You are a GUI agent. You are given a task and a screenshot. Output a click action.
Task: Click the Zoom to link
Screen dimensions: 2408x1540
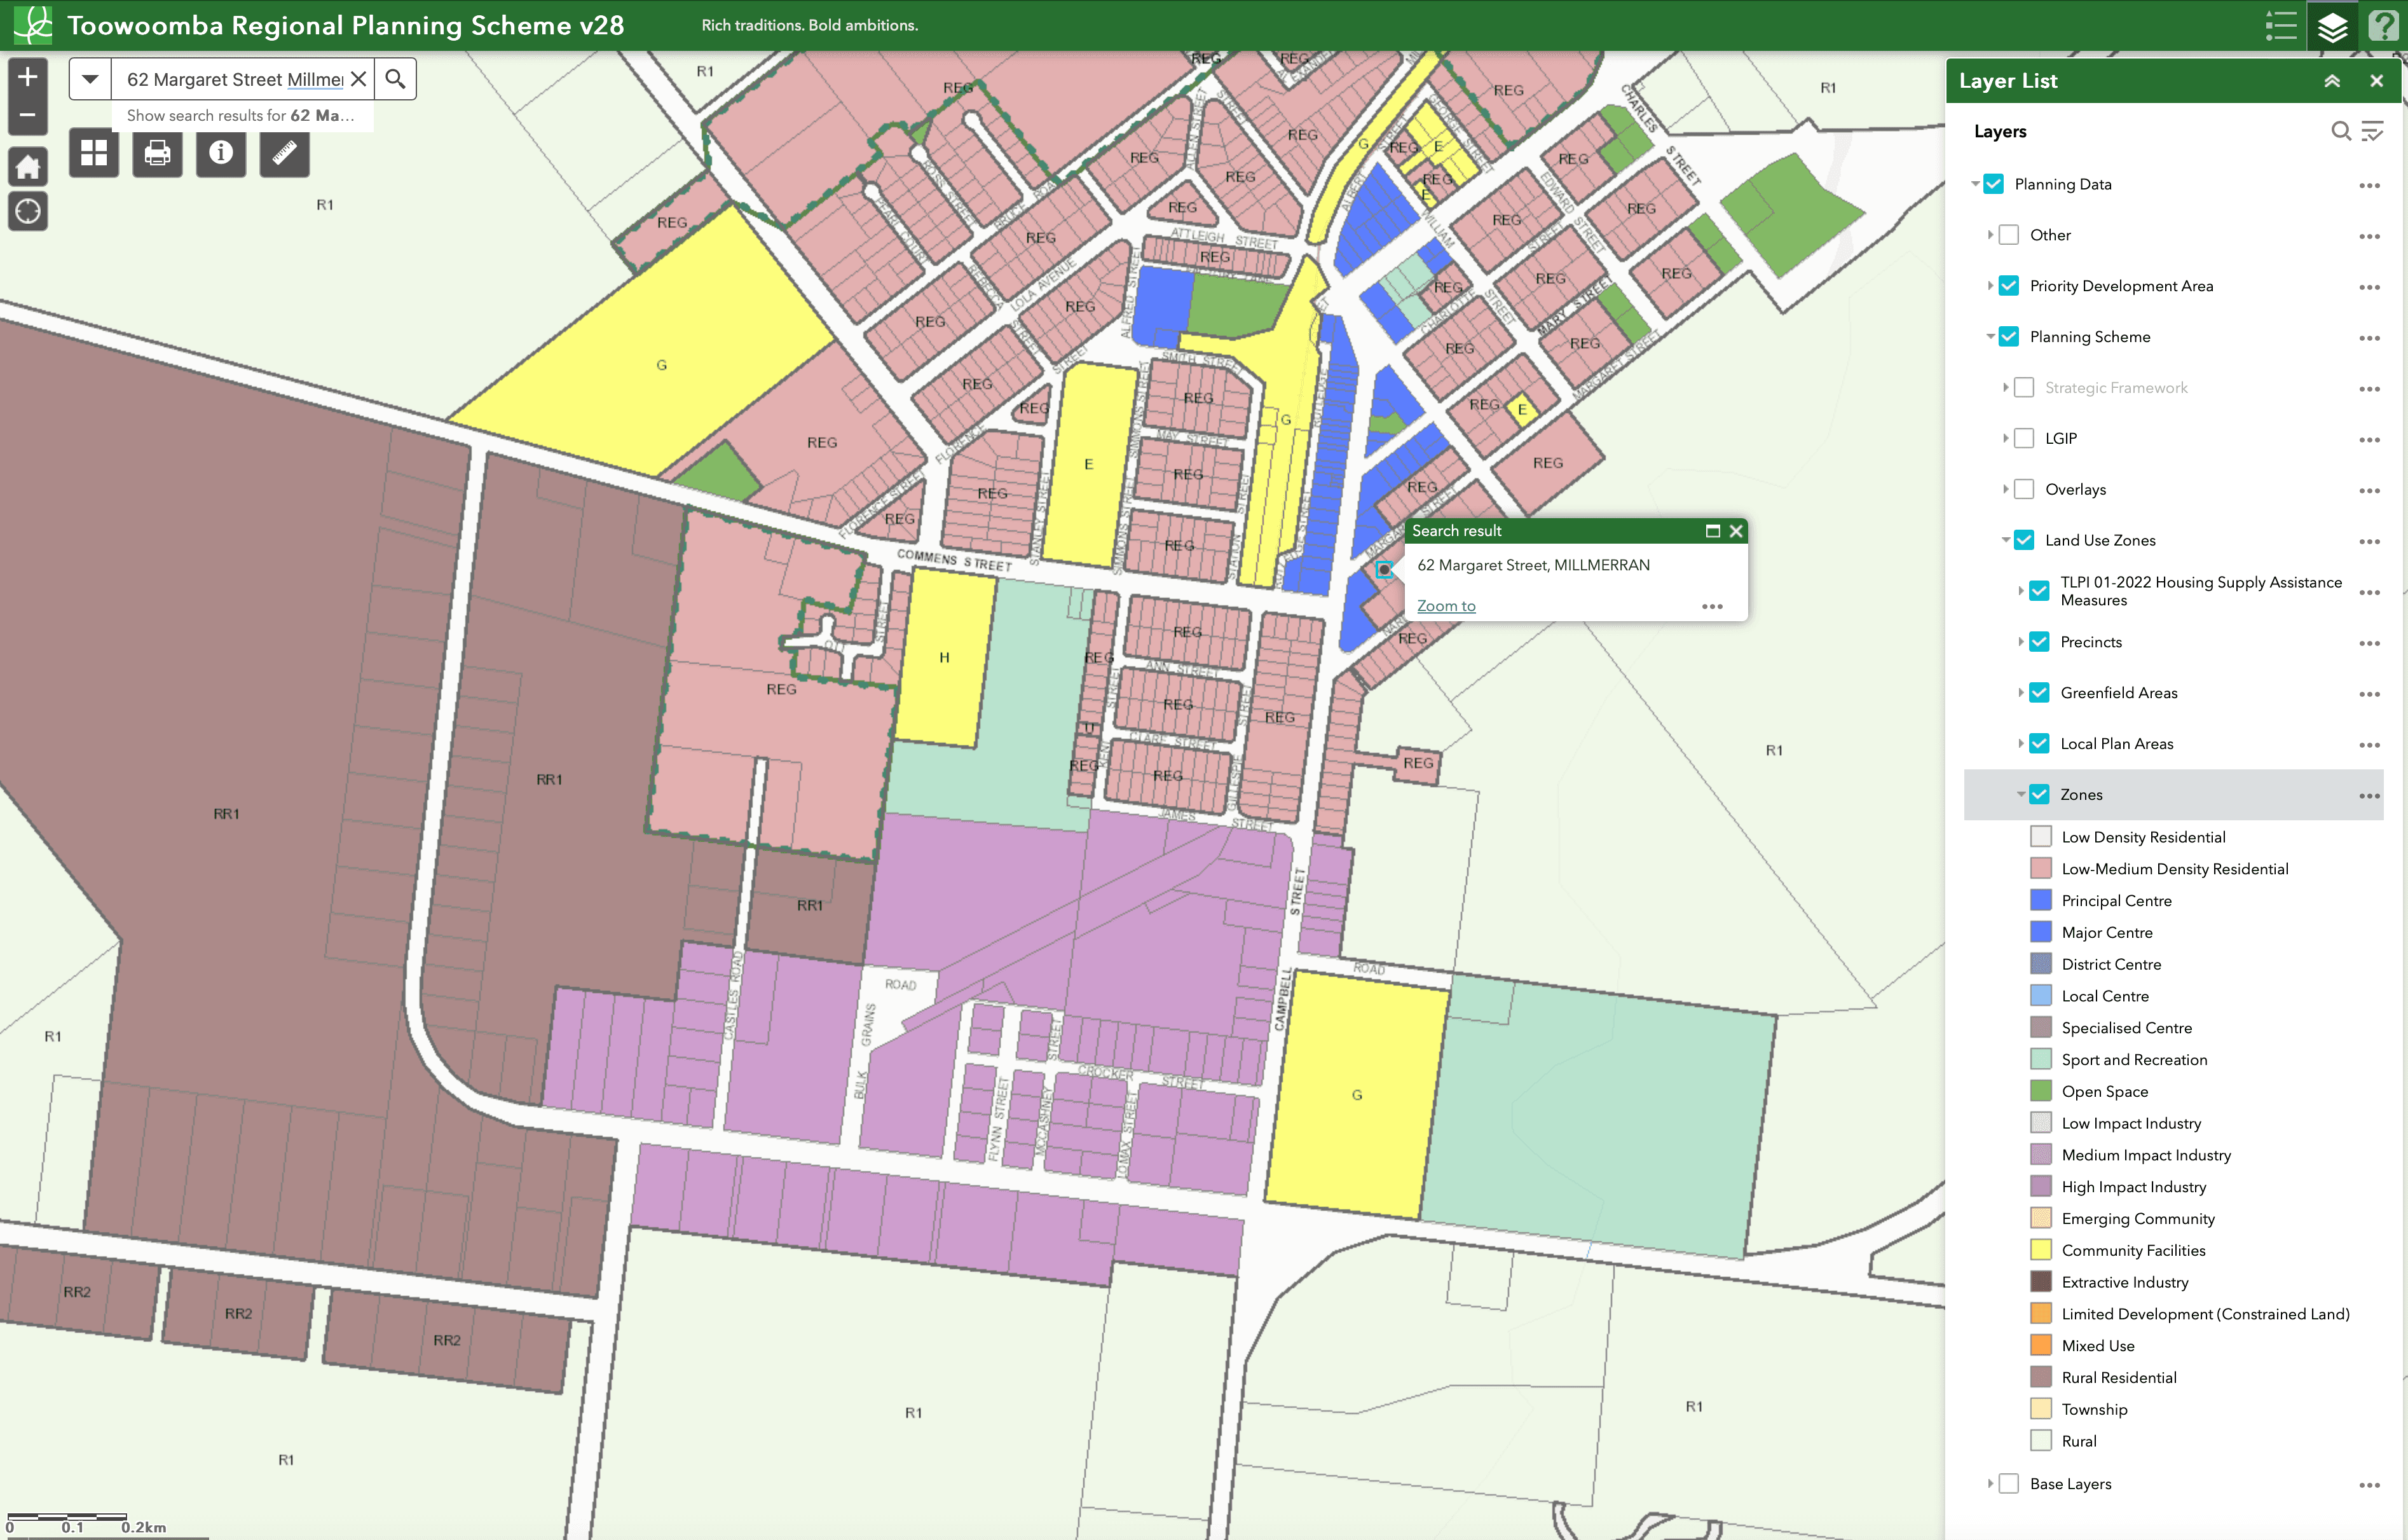tap(1446, 606)
